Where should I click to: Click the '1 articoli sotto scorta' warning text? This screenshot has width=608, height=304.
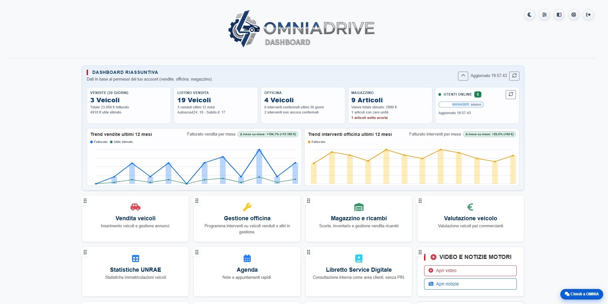[x=369, y=118]
